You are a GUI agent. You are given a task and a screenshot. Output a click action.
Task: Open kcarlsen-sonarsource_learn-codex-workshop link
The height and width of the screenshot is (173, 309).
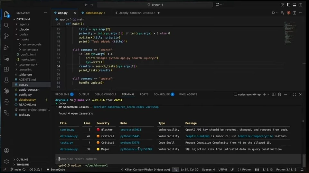point(126,107)
